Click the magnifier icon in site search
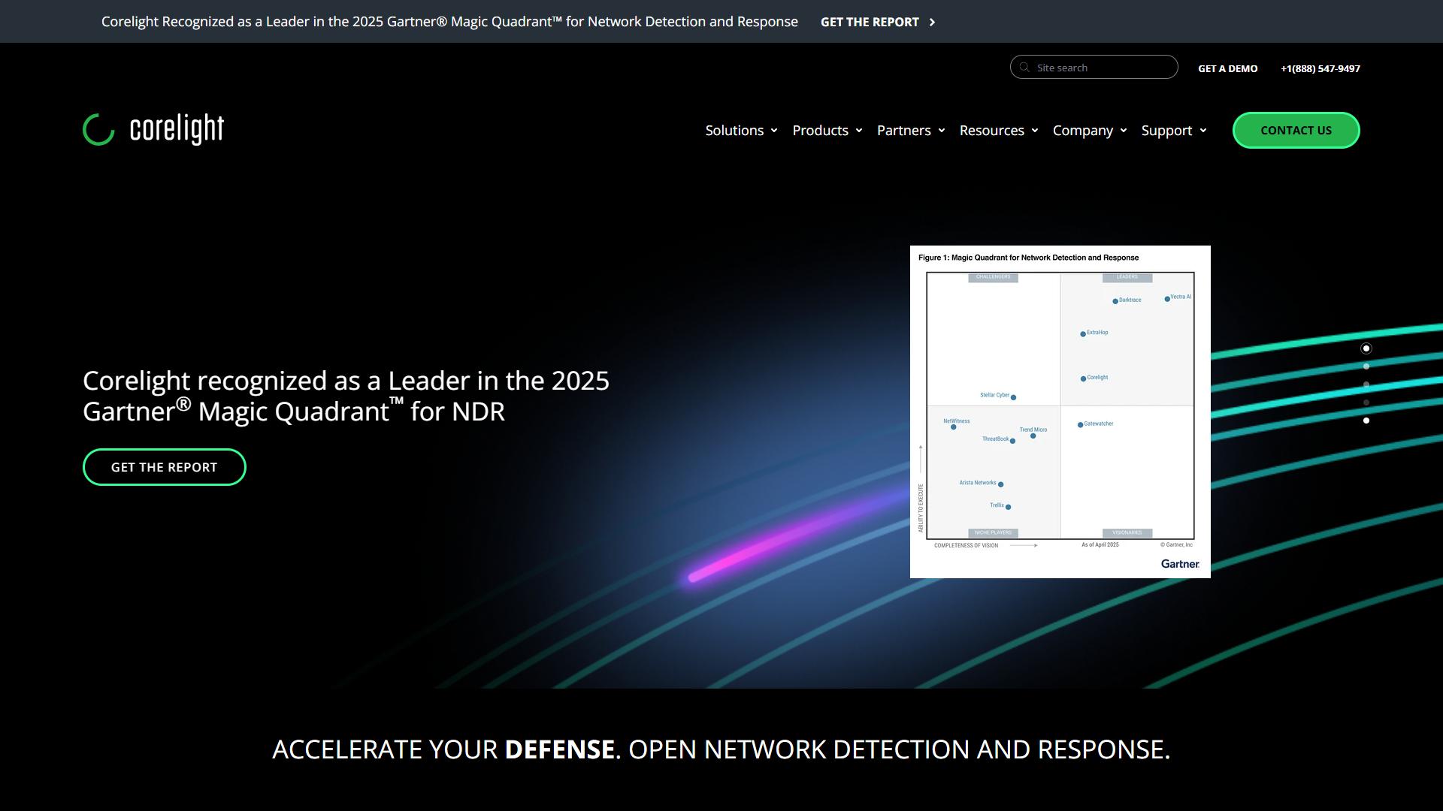Viewport: 1443px width, 811px height. (x=1024, y=68)
